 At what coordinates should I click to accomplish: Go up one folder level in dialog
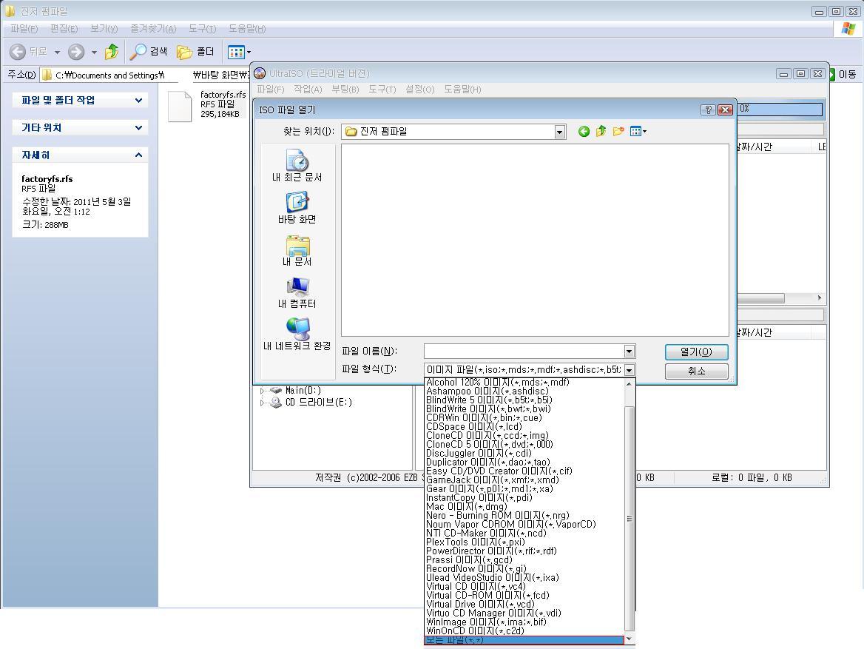(601, 132)
